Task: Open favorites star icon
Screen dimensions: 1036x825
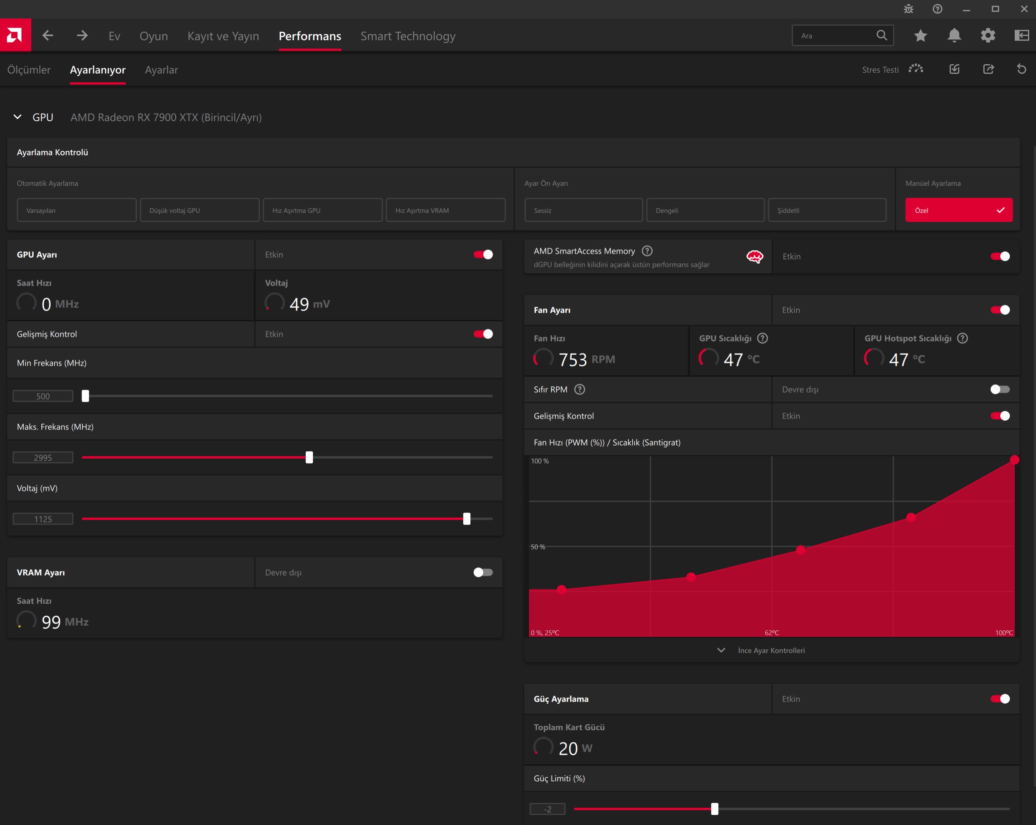Action: pyautogui.click(x=920, y=36)
